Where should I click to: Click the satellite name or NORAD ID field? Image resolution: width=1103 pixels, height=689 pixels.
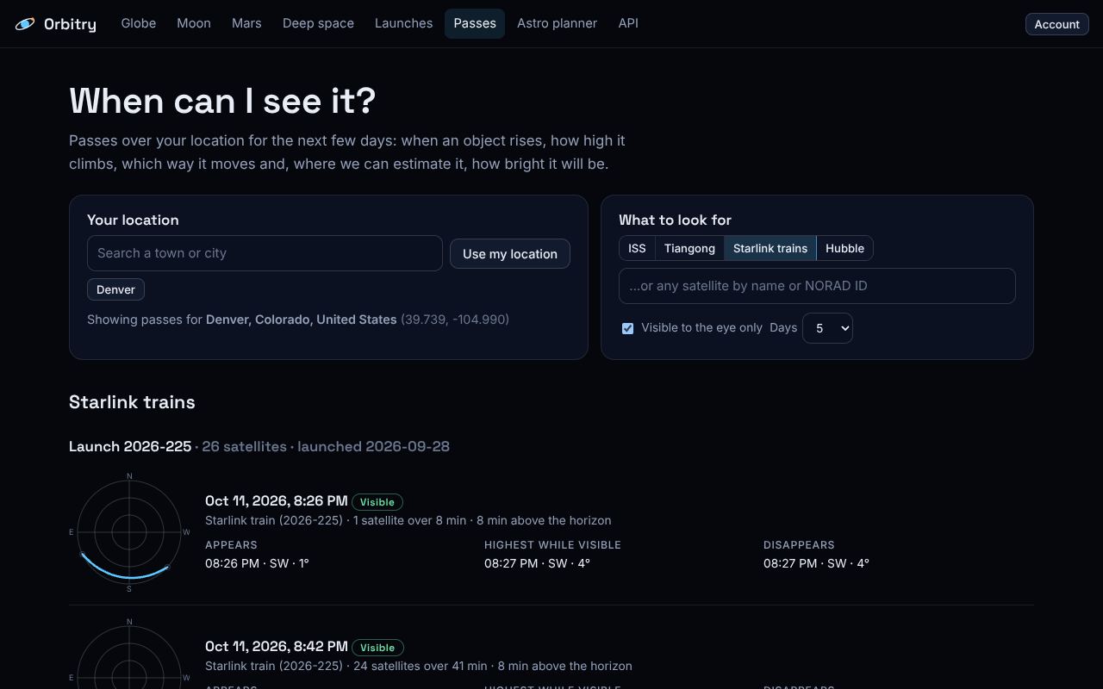pos(817,286)
